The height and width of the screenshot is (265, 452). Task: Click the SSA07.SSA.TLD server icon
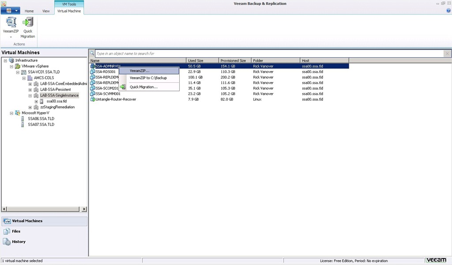coord(23,125)
